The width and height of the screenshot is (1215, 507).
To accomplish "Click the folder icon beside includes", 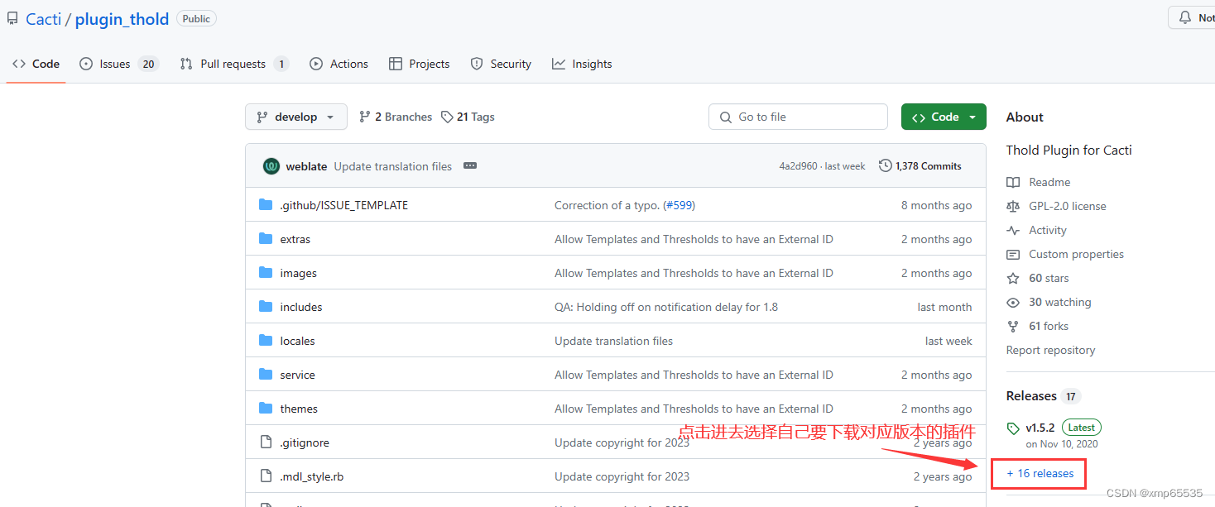I will [266, 306].
